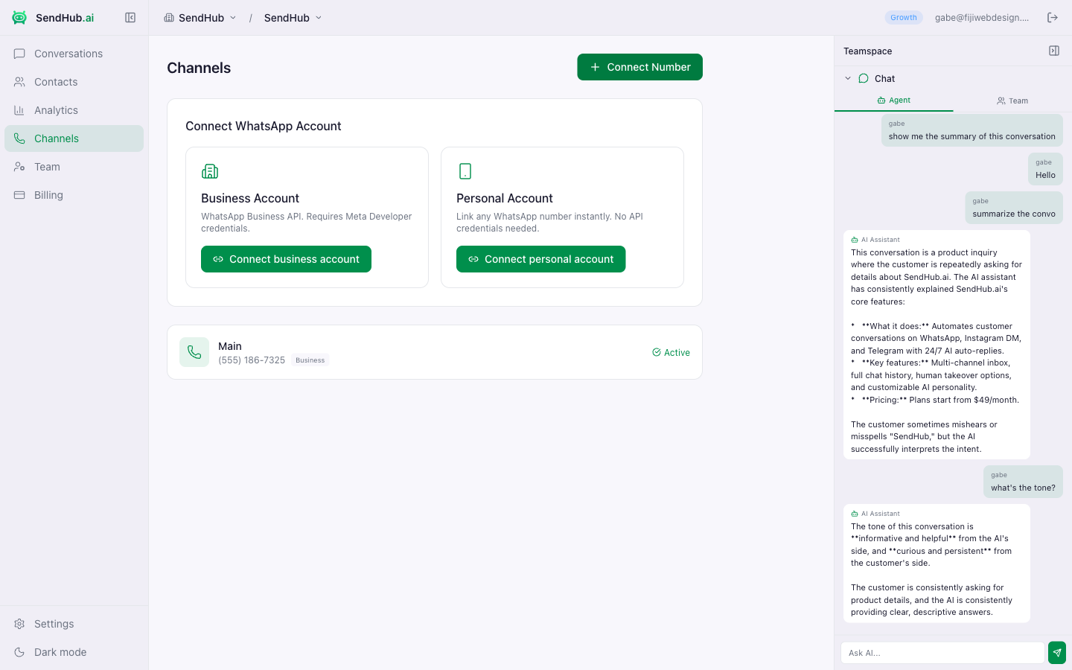Navigate to Billing
The image size is (1072, 670).
pyautogui.click(x=74, y=195)
